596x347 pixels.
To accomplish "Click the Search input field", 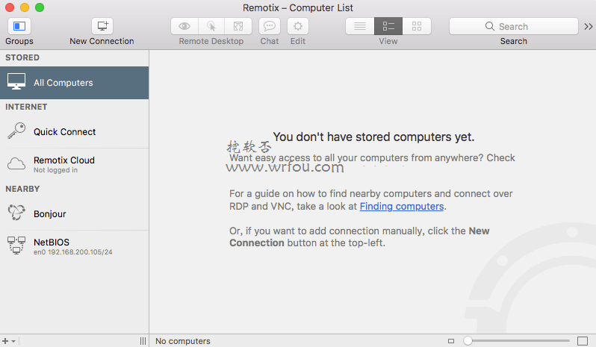I will (x=514, y=26).
